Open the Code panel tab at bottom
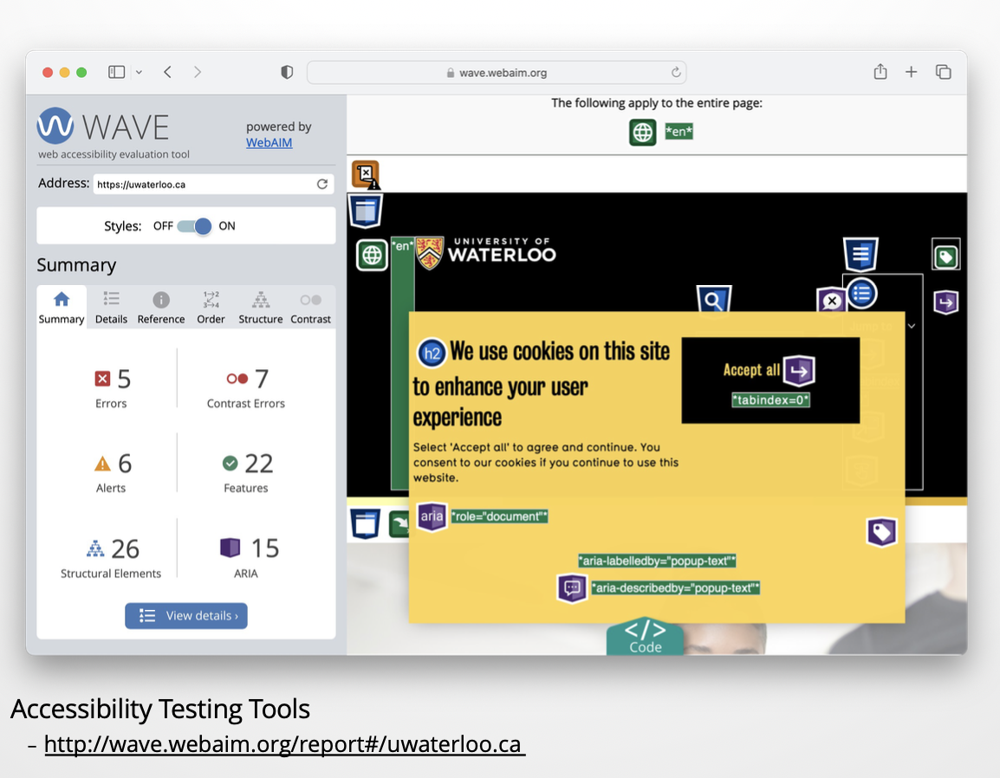This screenshot has width=1000, height=778. 645,637
